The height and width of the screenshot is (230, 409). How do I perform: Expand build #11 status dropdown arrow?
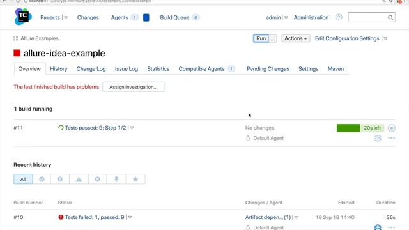pyautogui.click(x=132, y=128)
